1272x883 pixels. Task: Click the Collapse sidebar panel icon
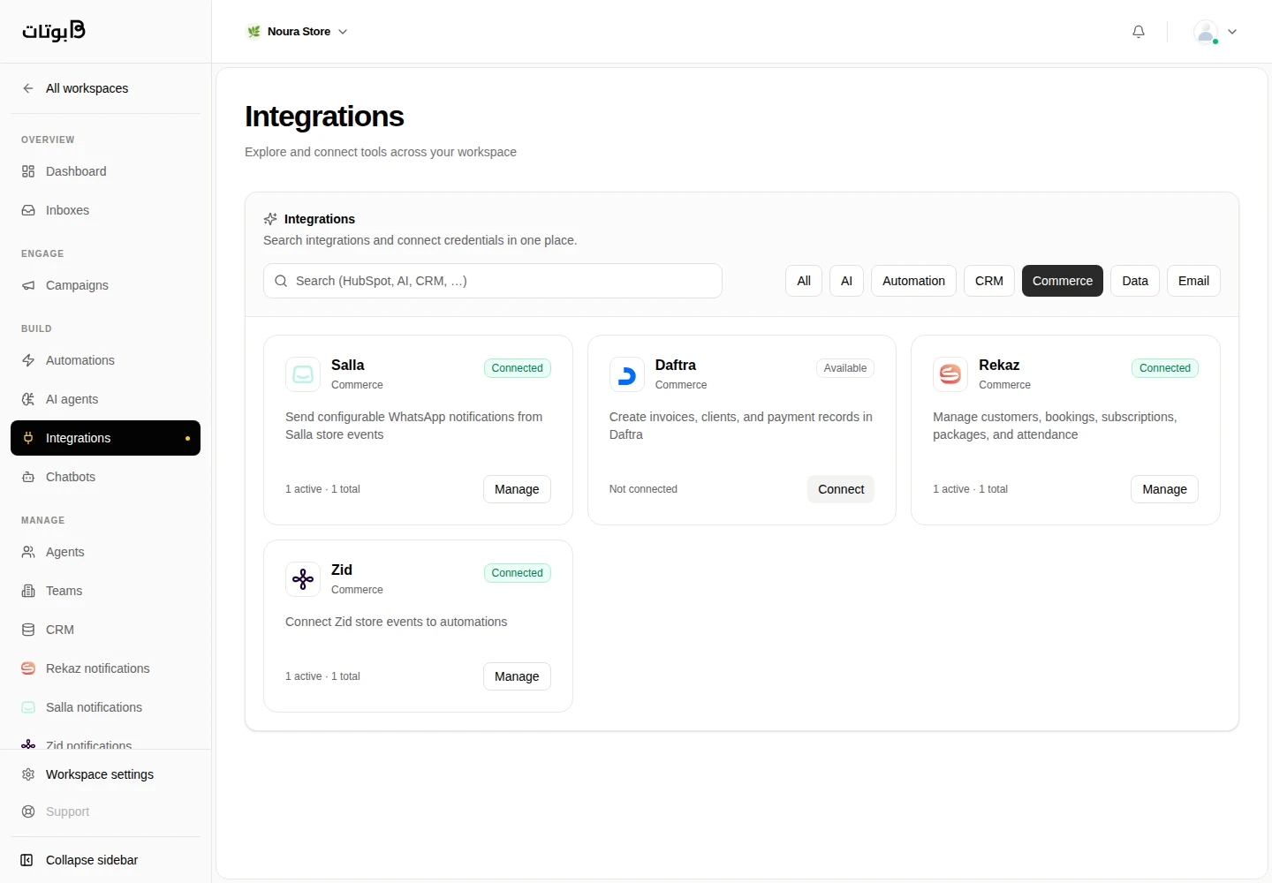27,860
